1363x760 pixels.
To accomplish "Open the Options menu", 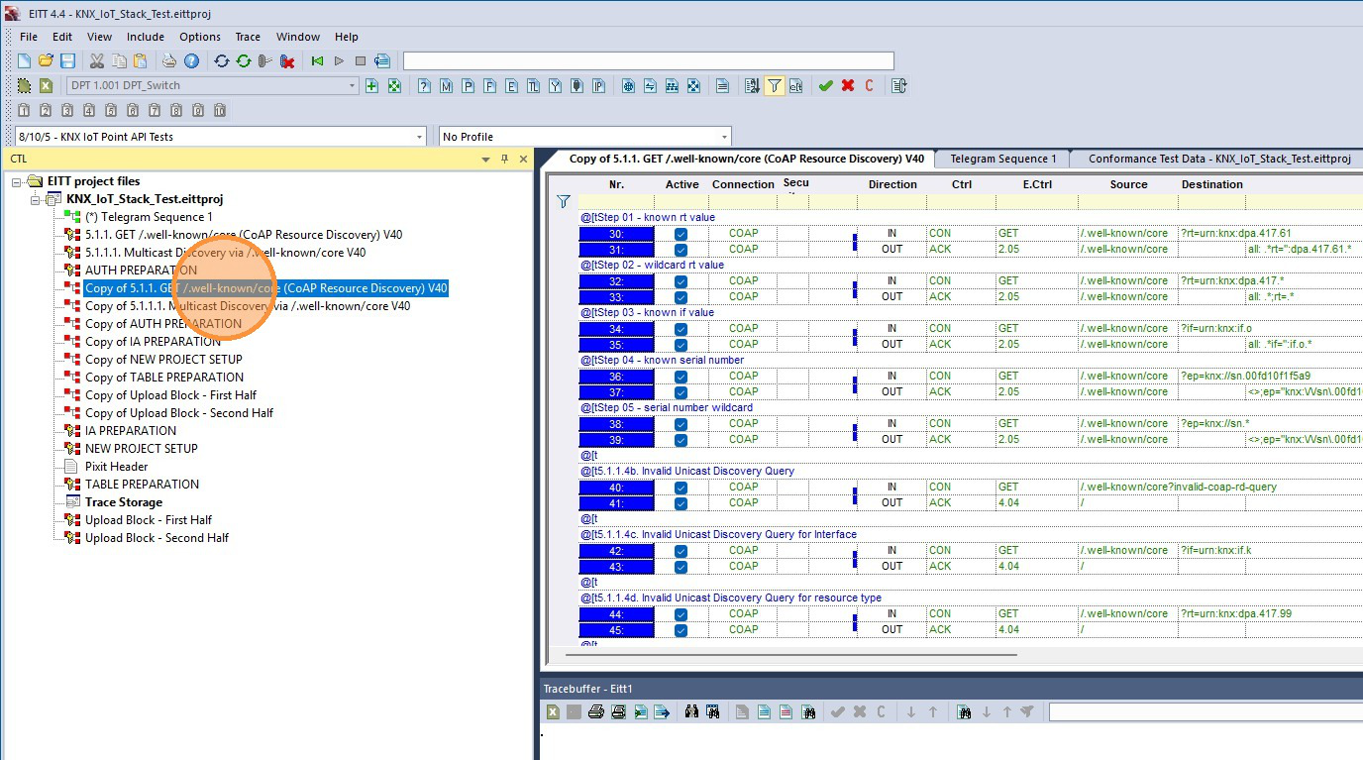I will pyautogui.click(x=200, y=37).
